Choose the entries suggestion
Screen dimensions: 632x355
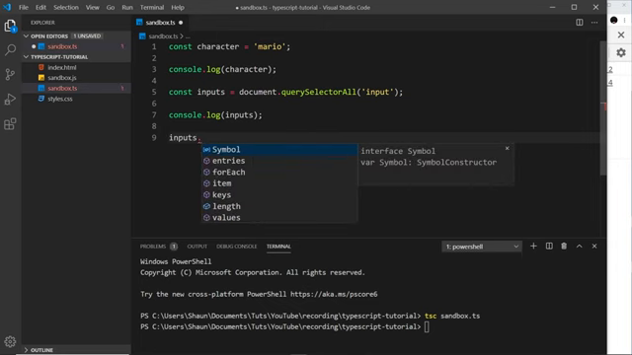pyautogui.click(x=278, y=161)
